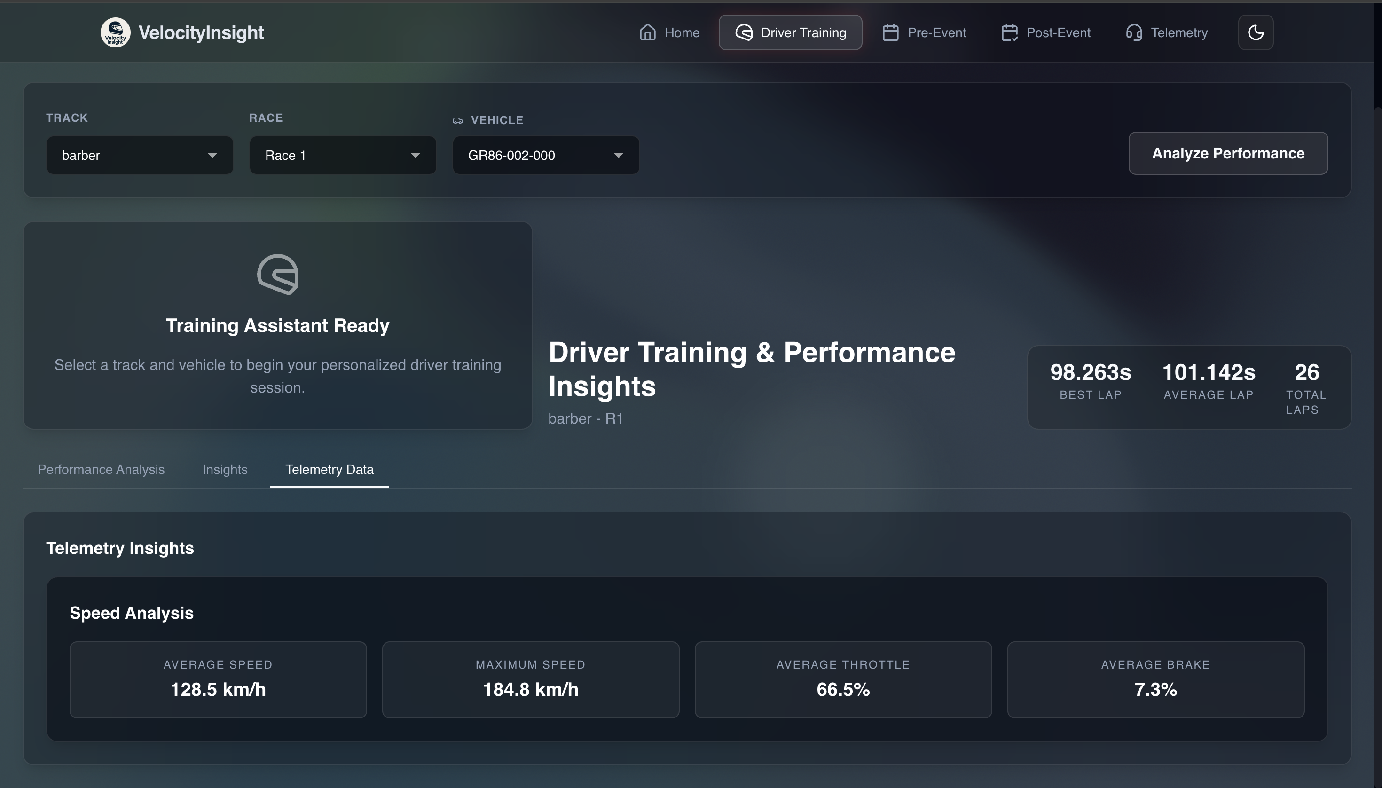The height and width of the screenshot is (788, 1382).
Task: Click the large helmet icon above Training Assistant Ready
Action: [278, 275]
